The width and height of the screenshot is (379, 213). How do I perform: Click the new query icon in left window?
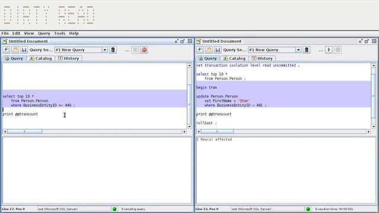coord(7,50)
